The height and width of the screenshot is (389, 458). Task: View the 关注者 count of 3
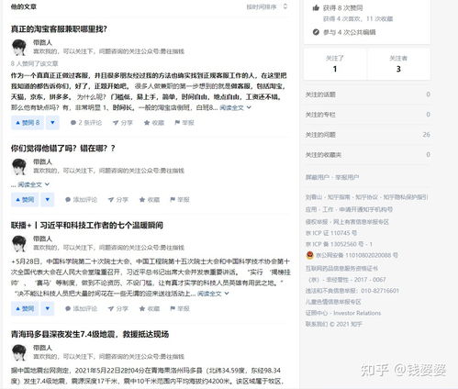point(398,64)
